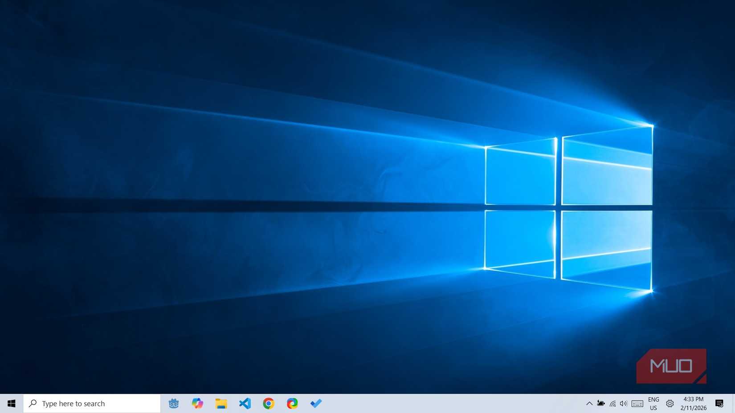Click the 'Type here to search' box

(92, 403)
